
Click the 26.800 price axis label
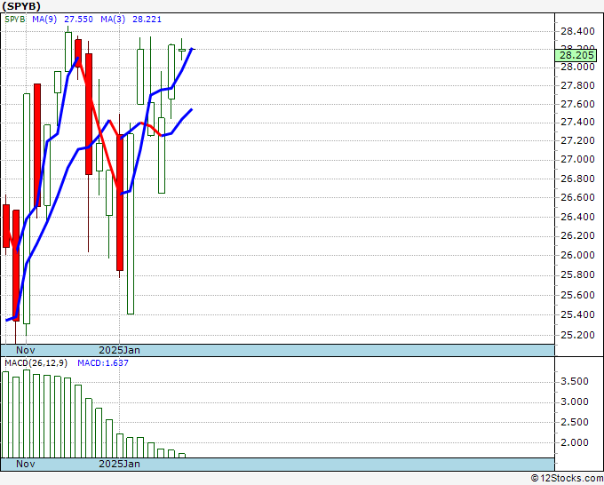577,179
